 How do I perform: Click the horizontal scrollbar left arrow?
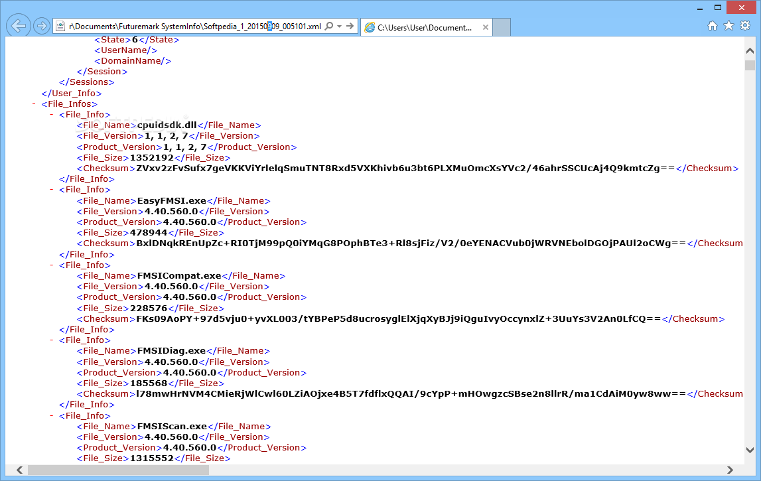click(19, 470)
